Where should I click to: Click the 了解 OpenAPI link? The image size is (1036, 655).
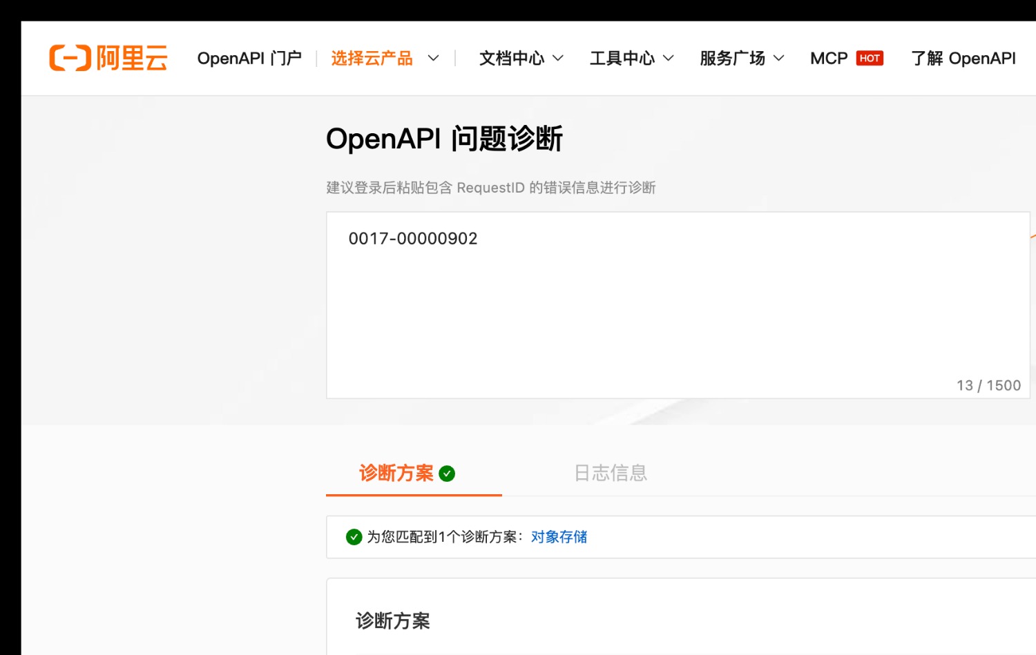click(x=963, y=59)
